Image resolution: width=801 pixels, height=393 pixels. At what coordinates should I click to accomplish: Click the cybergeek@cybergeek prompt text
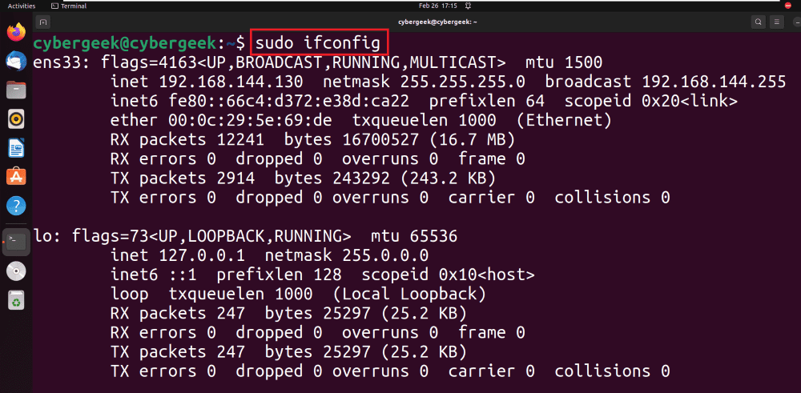125,43
